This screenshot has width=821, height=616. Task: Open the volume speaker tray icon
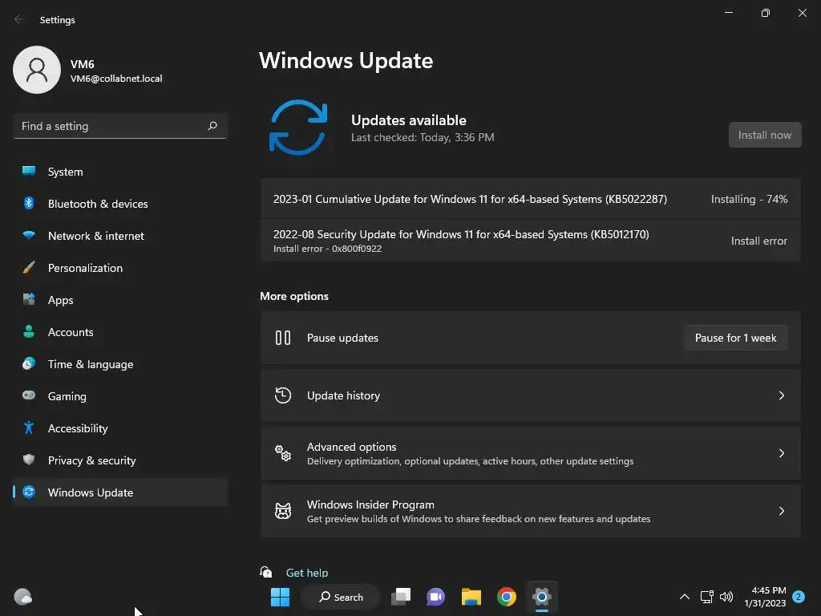click(726, 597)
